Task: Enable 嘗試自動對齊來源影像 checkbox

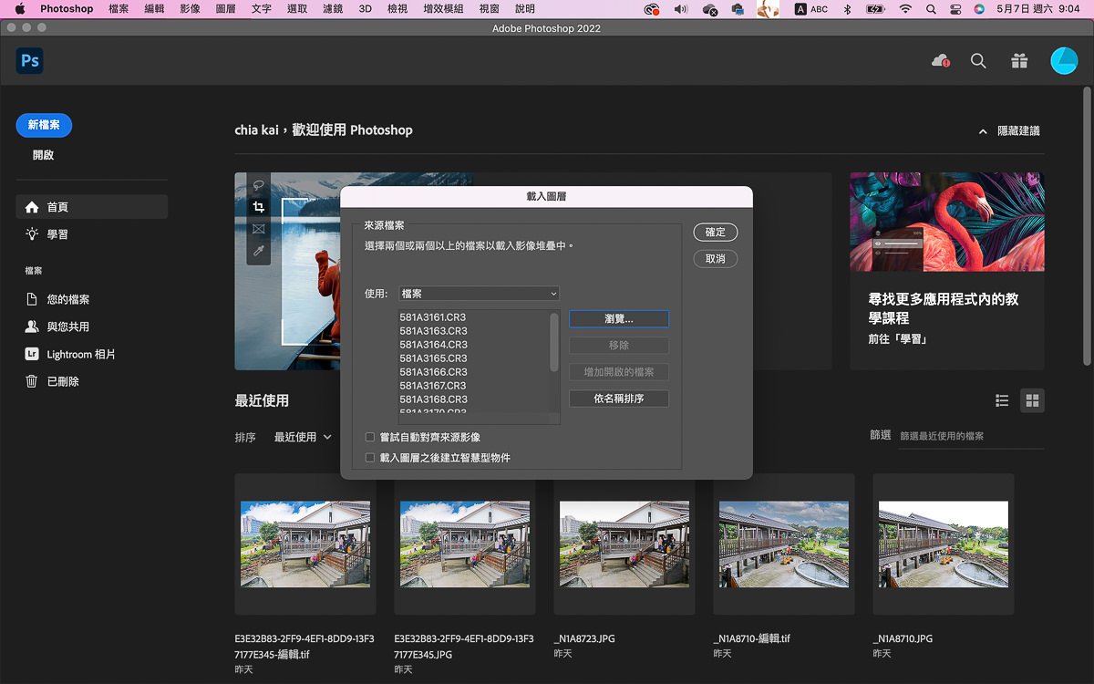Action: click(370, 438)
